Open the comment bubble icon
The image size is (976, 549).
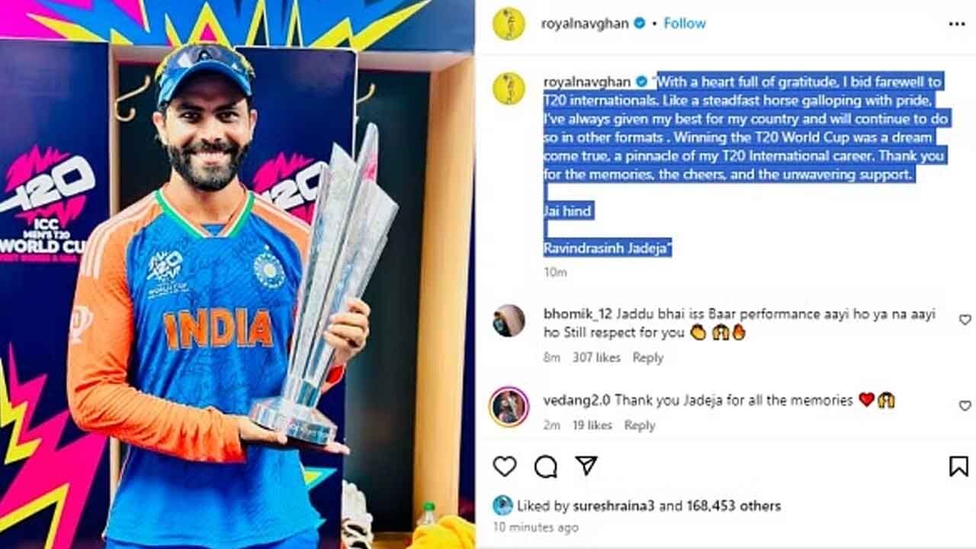(545, 466)
